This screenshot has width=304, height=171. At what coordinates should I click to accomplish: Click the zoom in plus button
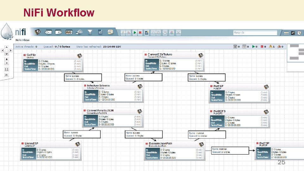tap(7, 59)
